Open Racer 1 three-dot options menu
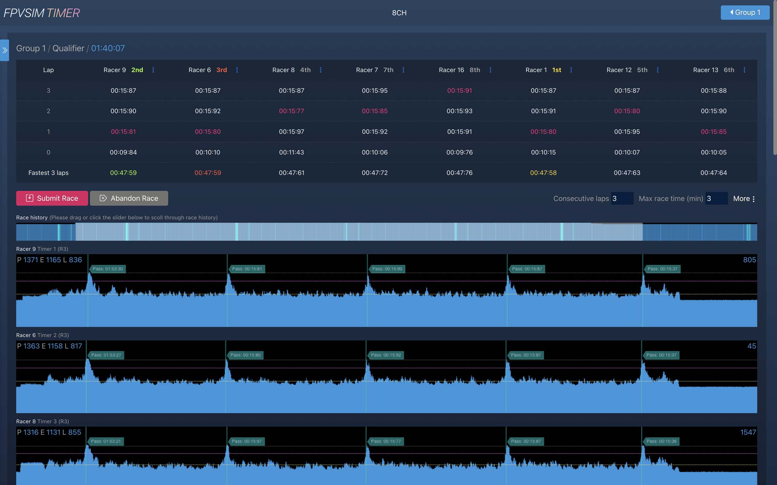Screen dimensions: 777x485 571,70
